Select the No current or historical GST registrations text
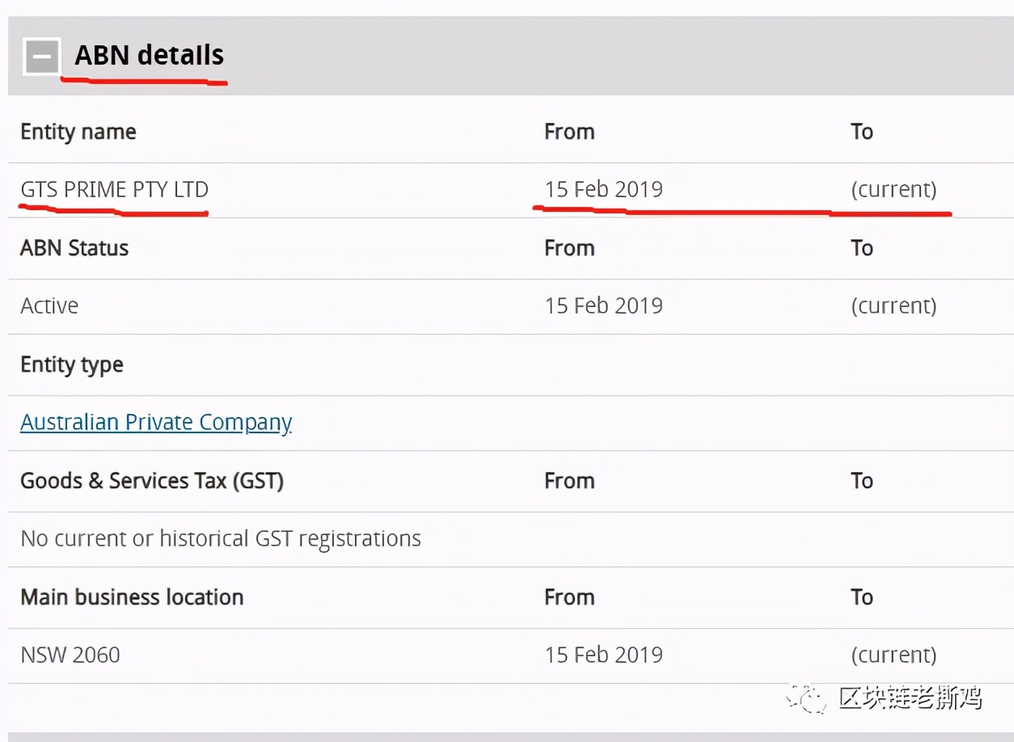This screenshot has width=1014, height=742. [x=221, y=539]
